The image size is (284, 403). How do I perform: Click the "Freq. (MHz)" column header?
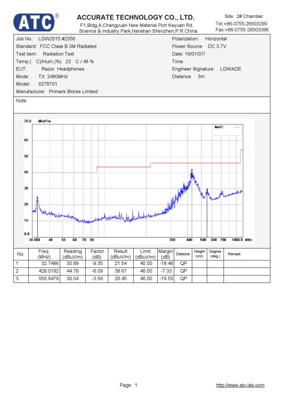[44, 254]
